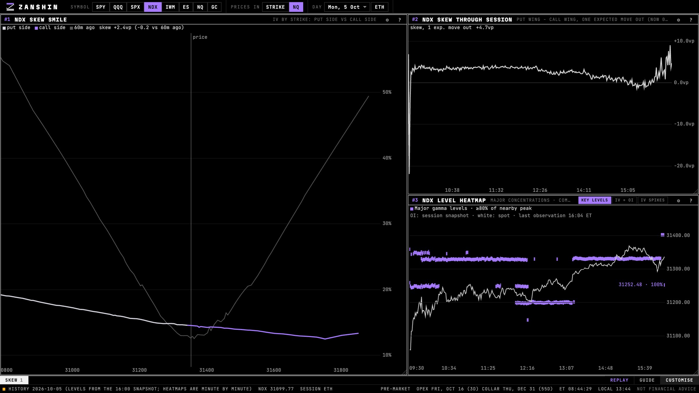Viewport: 699px width, 393px height.
Task: Open help for Level Heatmap panel
Action: [691, 201]
